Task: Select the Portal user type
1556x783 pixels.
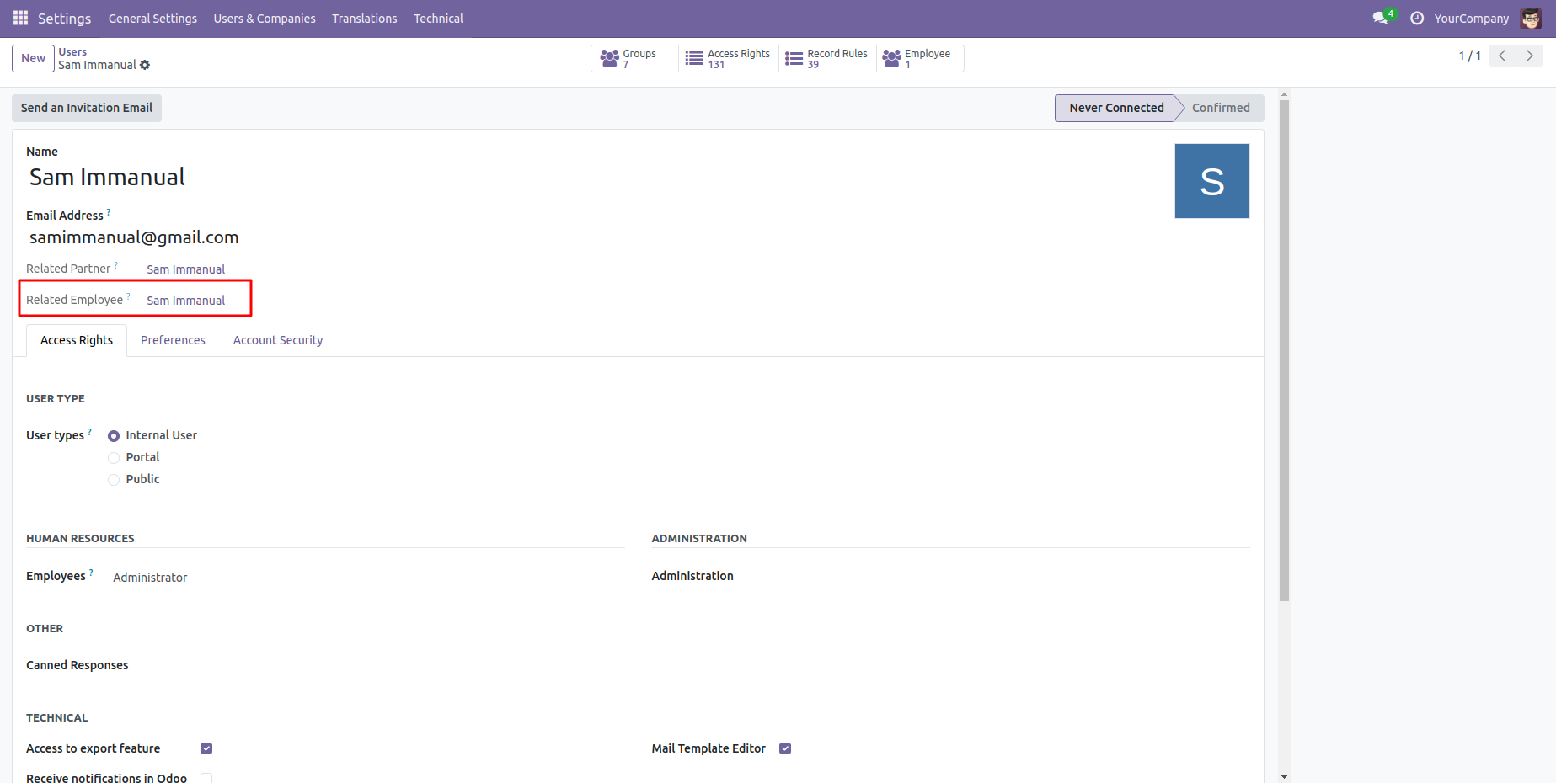Action: click(x=114, y=458)
